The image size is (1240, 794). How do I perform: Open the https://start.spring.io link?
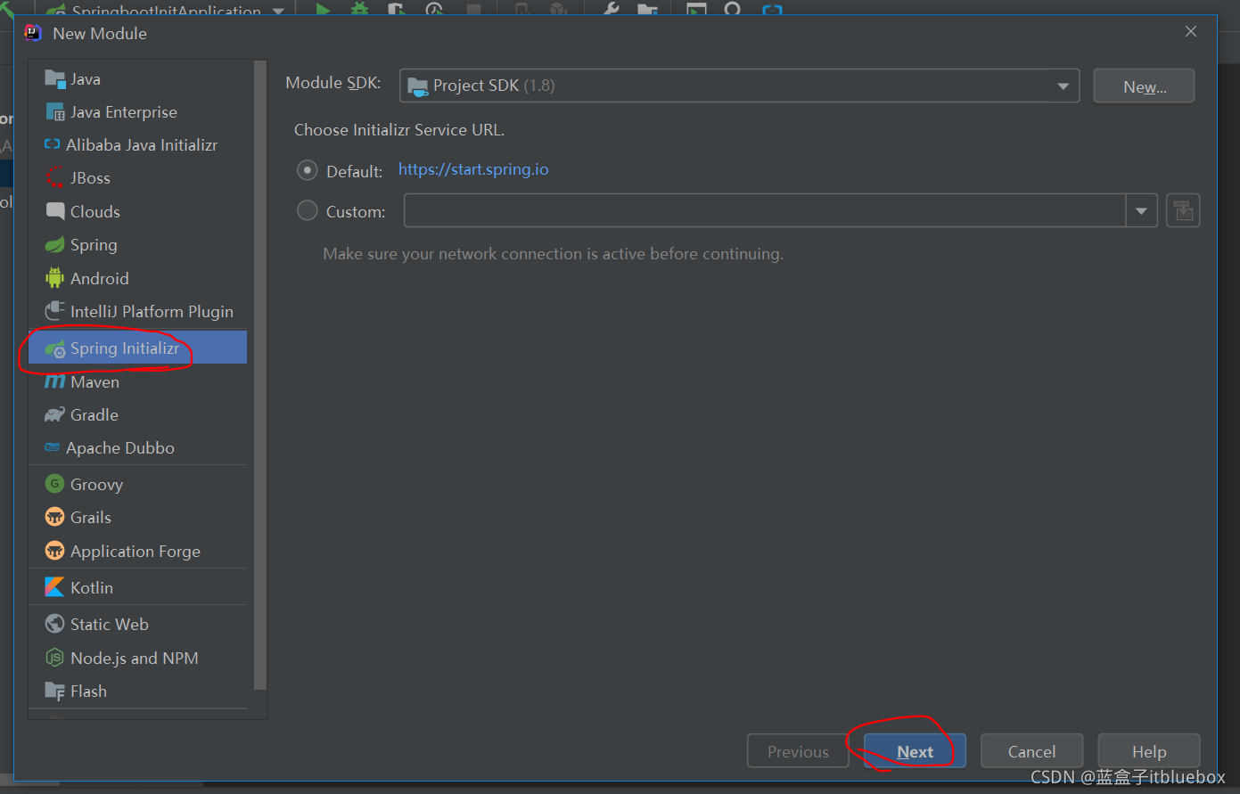(x=473, y=169)
